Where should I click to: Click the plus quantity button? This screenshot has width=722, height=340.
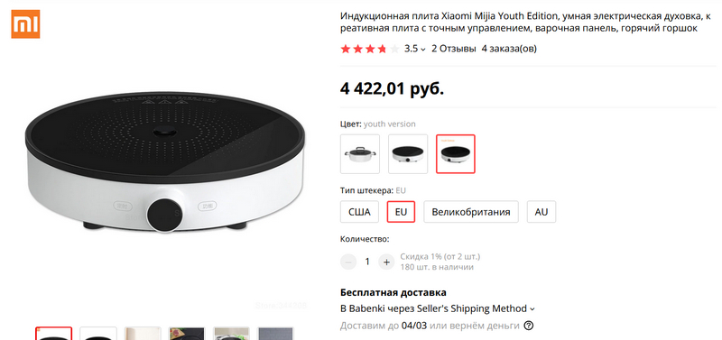click(x=386, y=262)
